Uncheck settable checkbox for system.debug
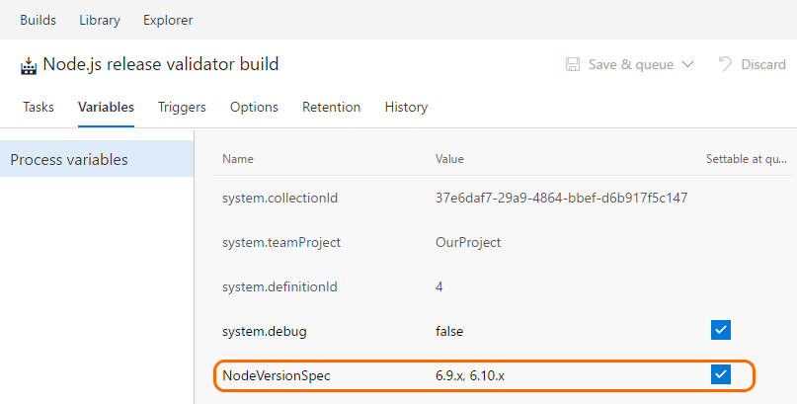The width and height of the screenshot is (797, 404). pos(720,330)
